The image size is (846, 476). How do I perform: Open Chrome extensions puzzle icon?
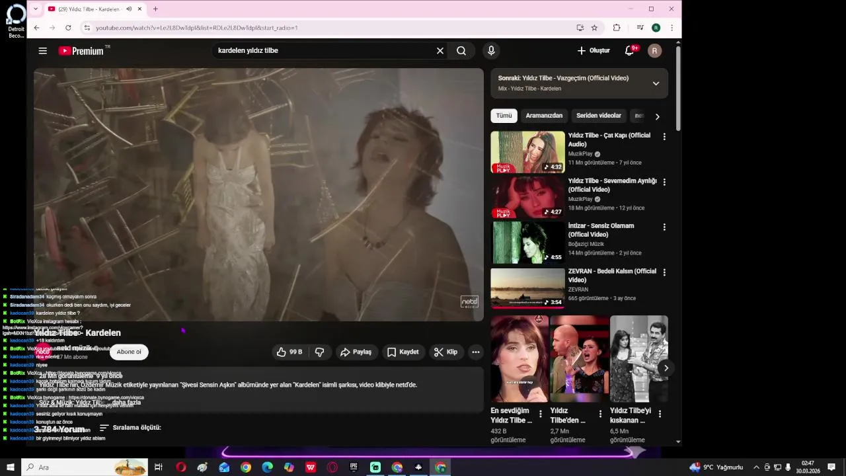click(617, 28)
